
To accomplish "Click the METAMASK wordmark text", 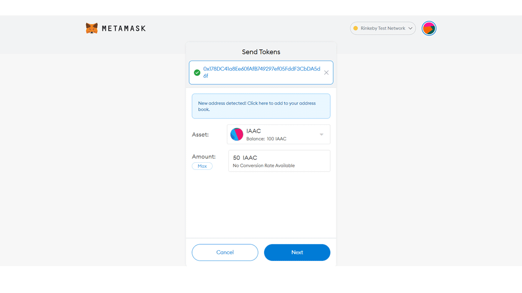I will tap(123, 28).
